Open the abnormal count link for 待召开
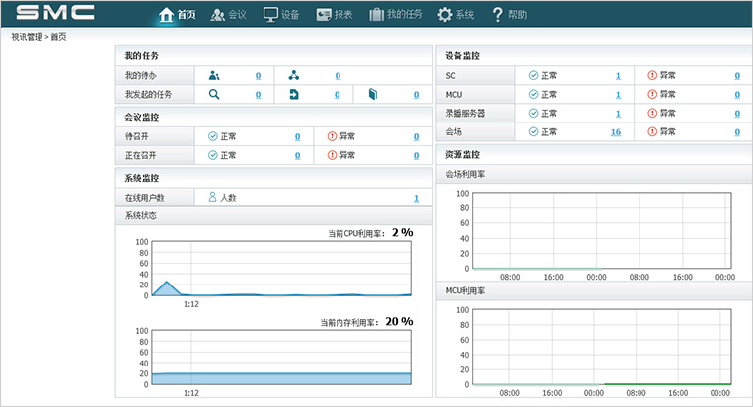The height and width of the screenshot is (407, 753). 416,137
